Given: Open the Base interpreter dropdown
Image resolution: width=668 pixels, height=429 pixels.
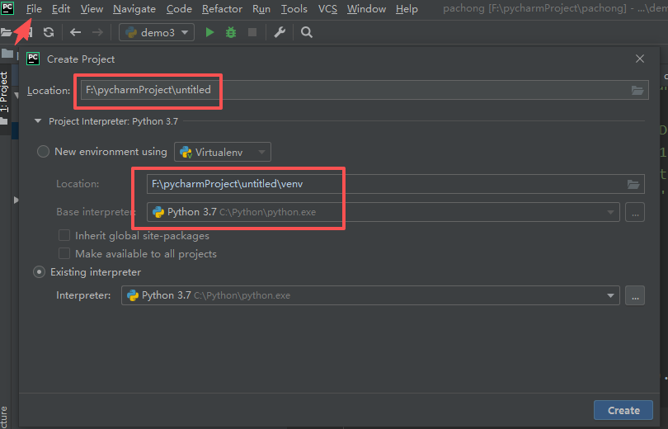Looking at the screenshot, I should click(x=383, y=212).
